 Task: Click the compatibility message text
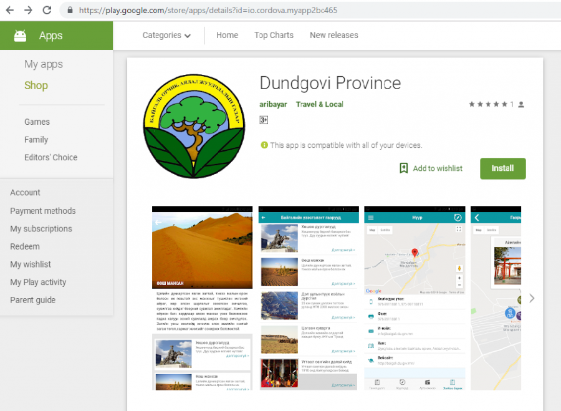pos(346,145)
